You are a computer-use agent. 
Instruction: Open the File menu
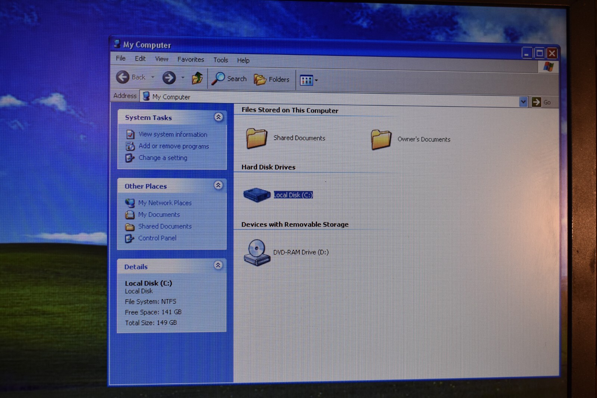click(121, 58)
